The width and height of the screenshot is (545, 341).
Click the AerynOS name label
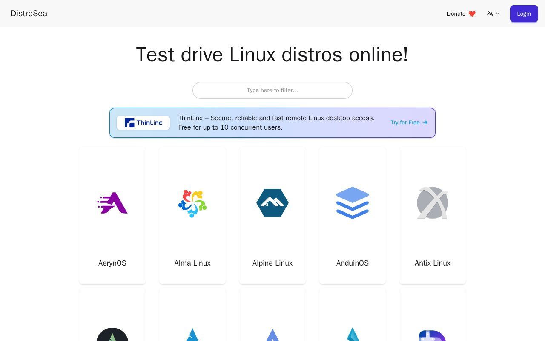(112, 263)
